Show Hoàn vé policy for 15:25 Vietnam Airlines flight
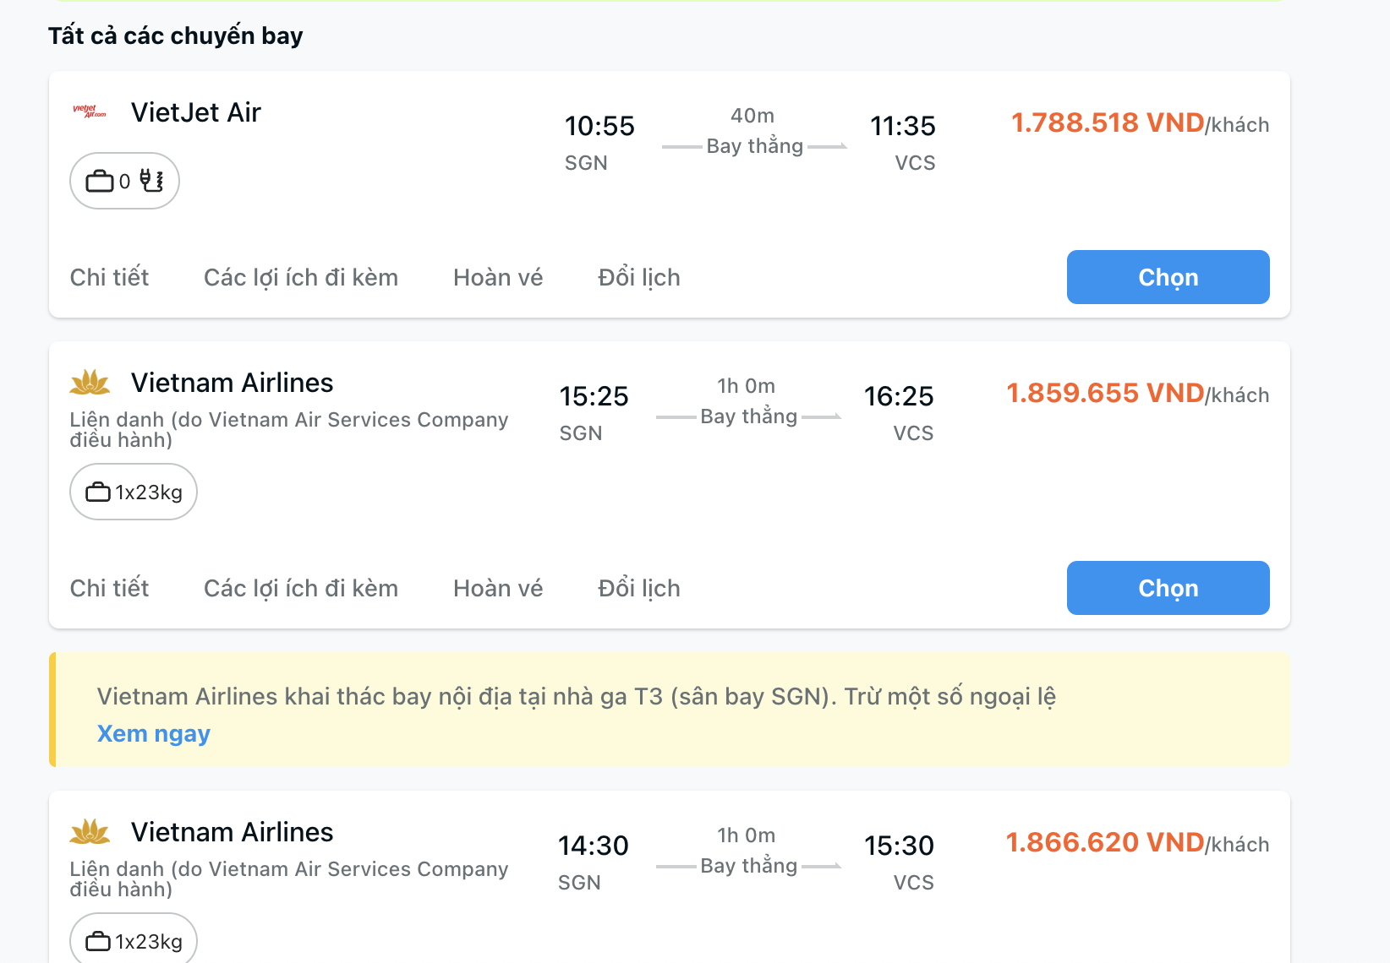 [x=498, y=588]
